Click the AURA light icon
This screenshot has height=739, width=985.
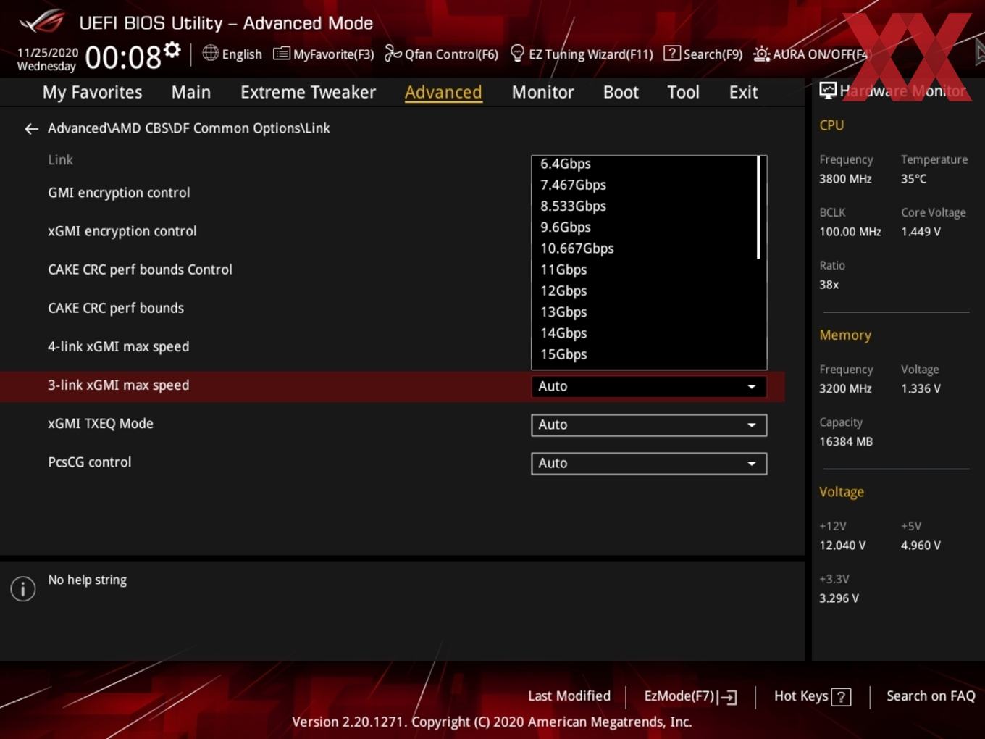click(x=762, y=54)
